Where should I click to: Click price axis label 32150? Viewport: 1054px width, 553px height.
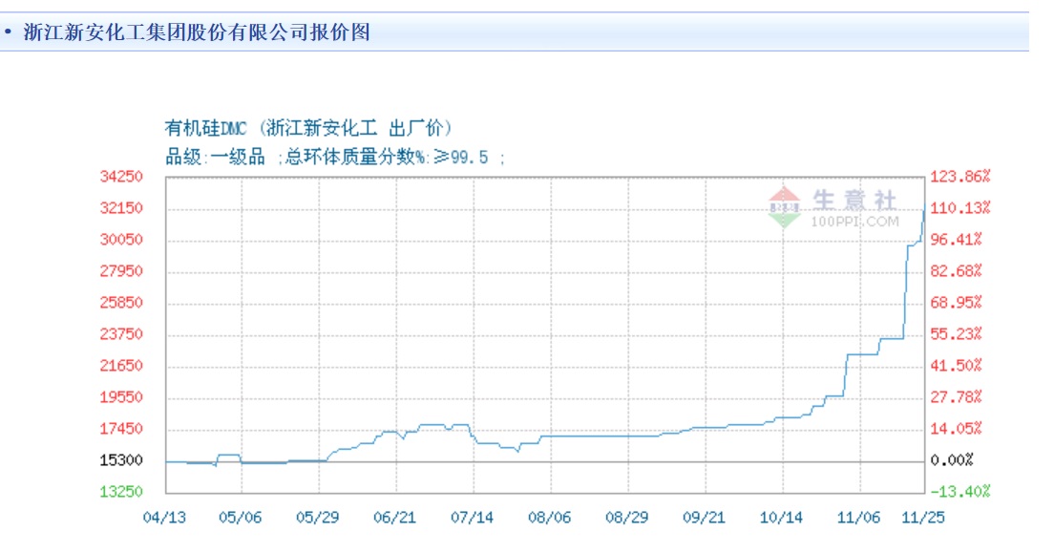tap(121, 208)
